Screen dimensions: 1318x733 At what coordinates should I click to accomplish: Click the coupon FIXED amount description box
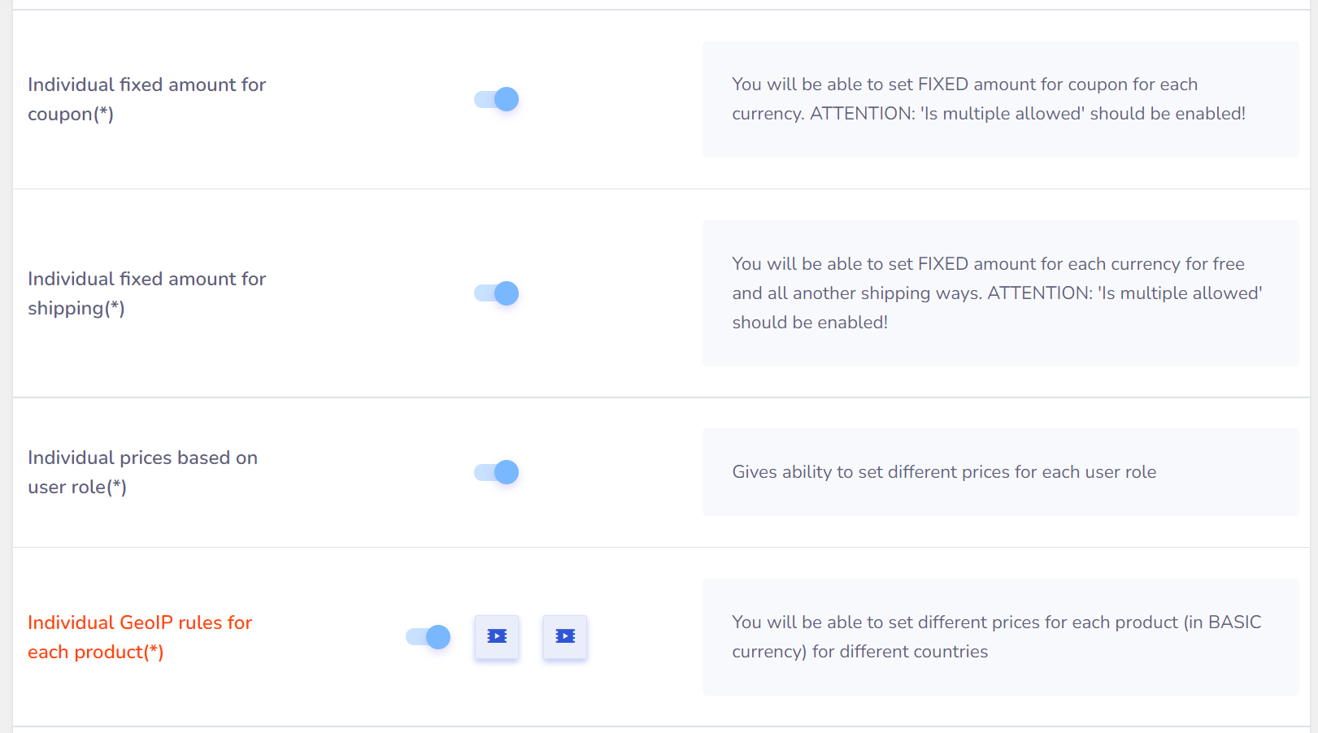tap(1000, 99)
